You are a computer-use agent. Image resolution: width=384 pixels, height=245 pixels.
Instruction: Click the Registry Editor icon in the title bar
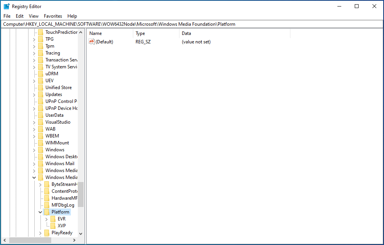tap(6, 6)
